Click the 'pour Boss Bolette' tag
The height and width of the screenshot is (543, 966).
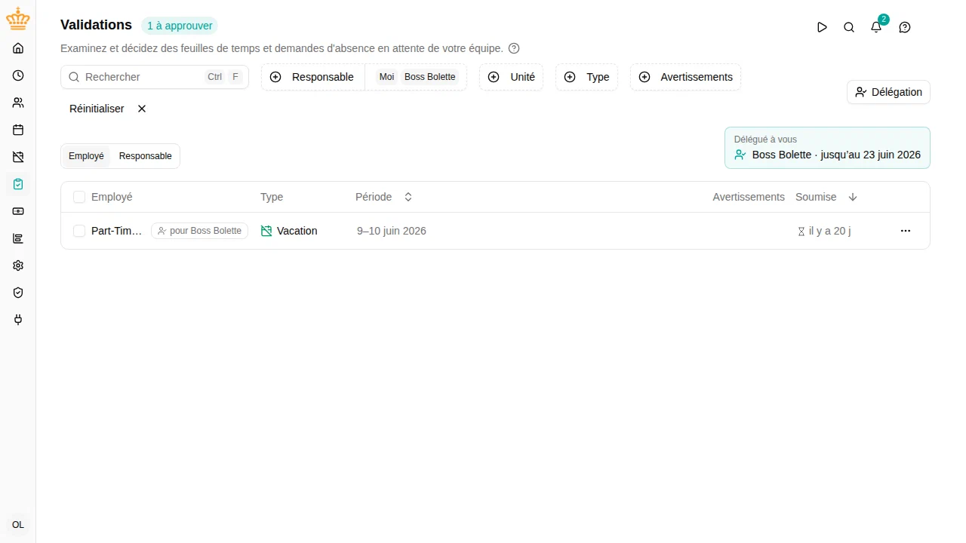click(199, 231)
